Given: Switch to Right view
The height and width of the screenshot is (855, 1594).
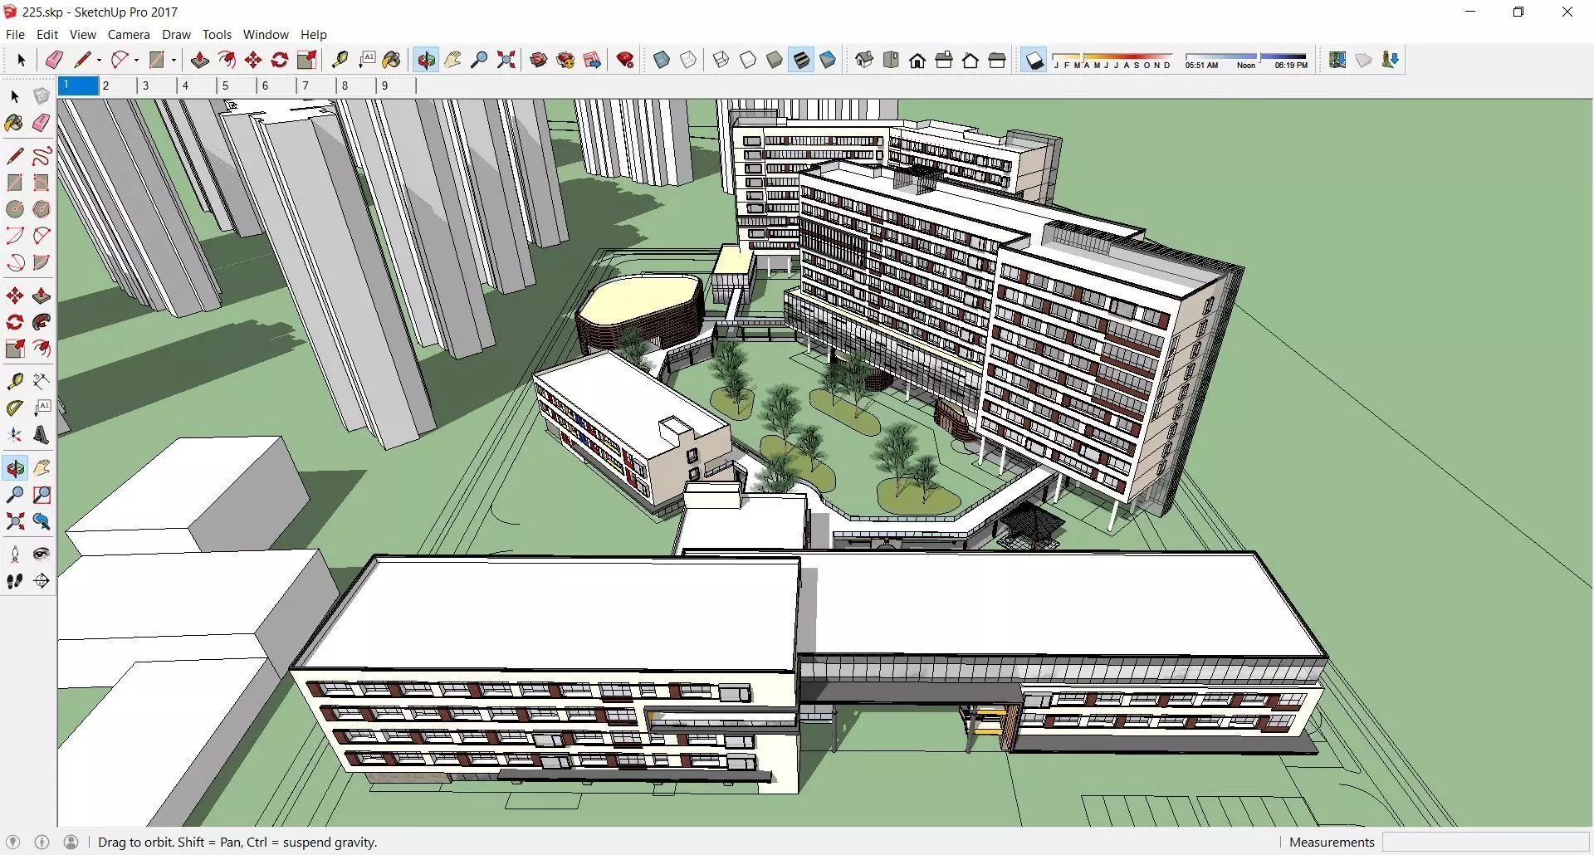Looking at the screenshot, I should [944, 60].
